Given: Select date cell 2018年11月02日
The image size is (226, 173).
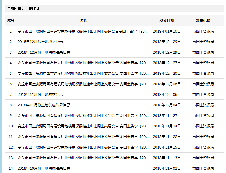Looking at the screenshot, I should pyautogui.click(x=167, y=168).
